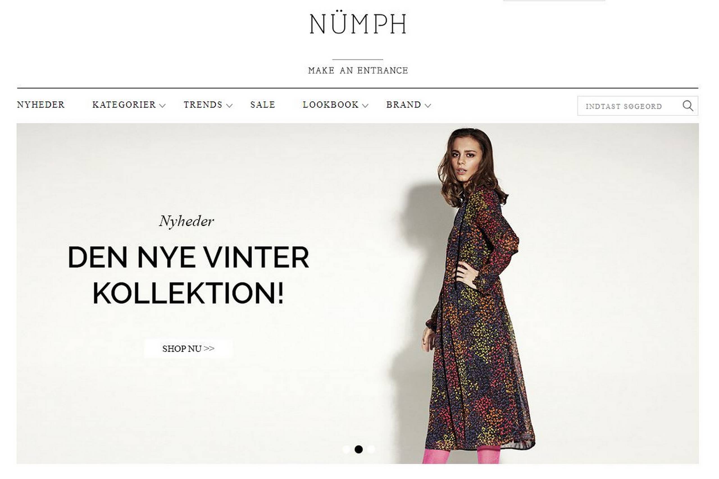
Task: Open the Sale menu item
Action: [x=263, y=105]
